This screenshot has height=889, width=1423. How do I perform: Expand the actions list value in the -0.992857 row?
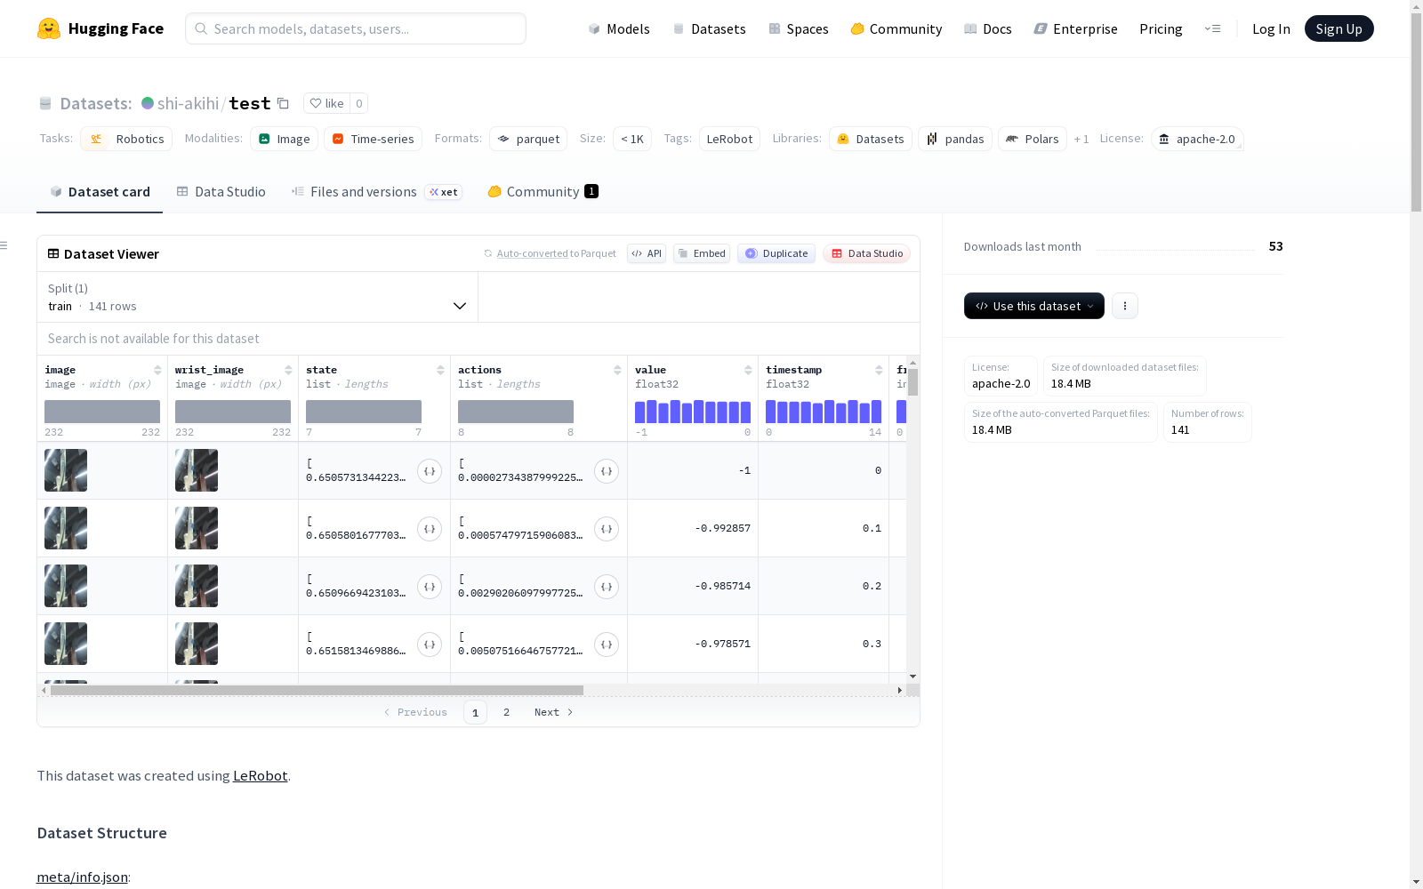pyautogui.click(x=607, y=529)
